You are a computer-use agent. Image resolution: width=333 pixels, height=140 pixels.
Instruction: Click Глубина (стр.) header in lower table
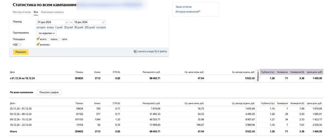pos(268,103)
